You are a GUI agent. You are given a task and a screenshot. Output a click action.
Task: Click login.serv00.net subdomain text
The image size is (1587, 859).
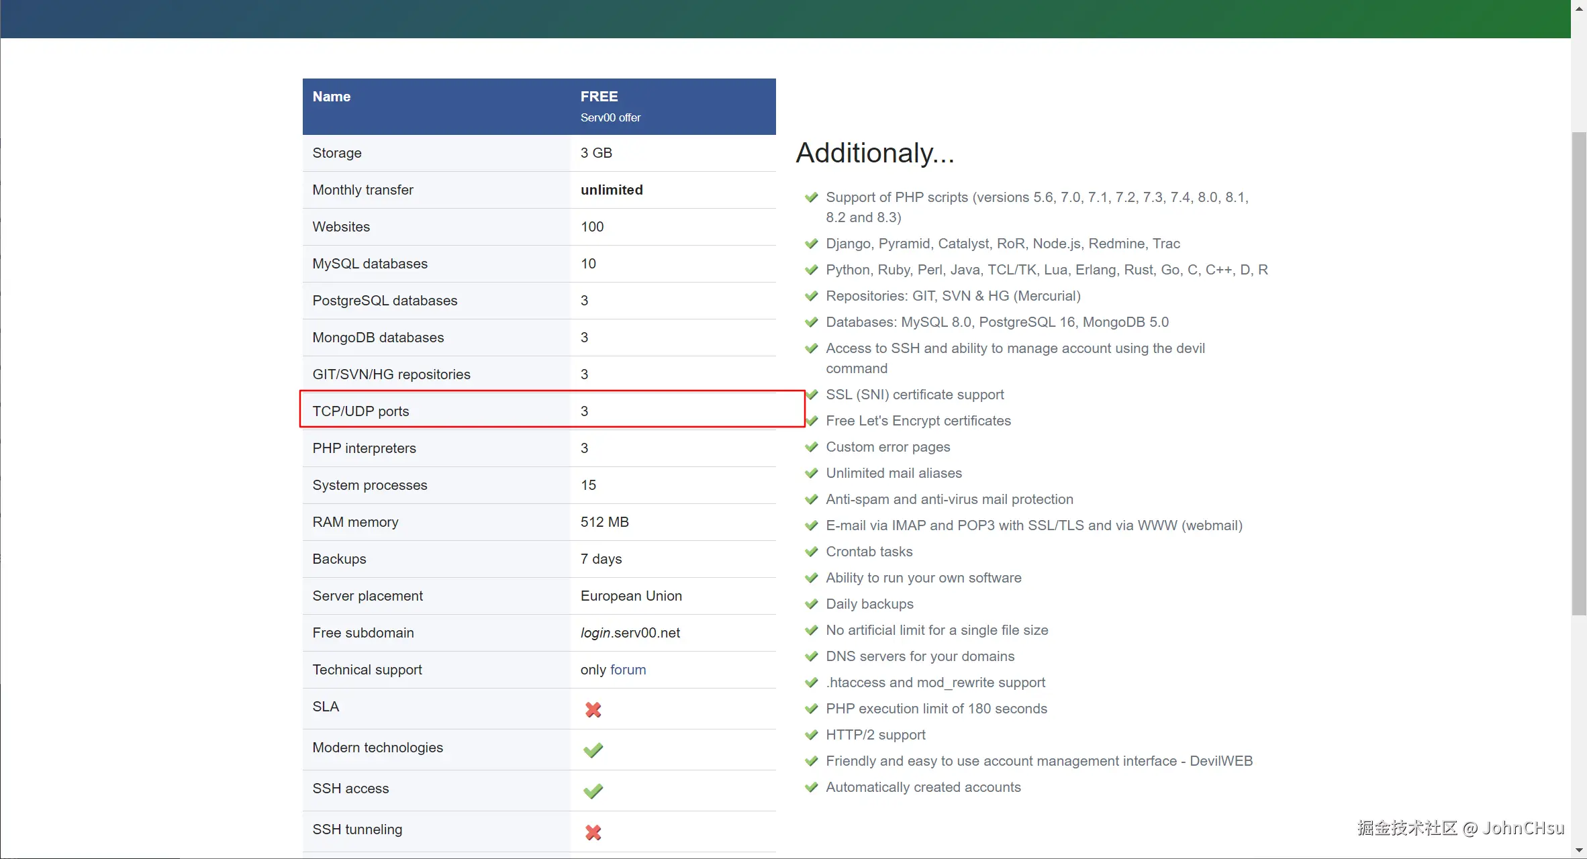(630, 633)
